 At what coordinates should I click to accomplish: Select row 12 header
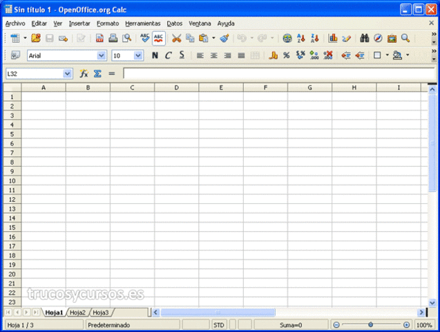point(12,200)
